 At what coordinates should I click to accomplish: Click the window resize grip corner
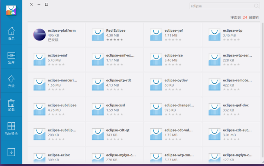tap(262, 162)
